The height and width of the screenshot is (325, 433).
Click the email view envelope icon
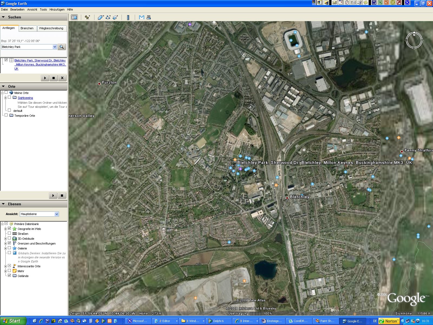[142, 17]
